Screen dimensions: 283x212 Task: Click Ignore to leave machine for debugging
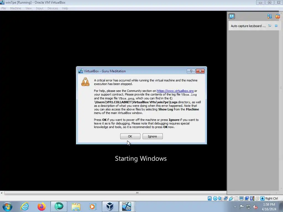pyautogui.click(x=153, y=136)
